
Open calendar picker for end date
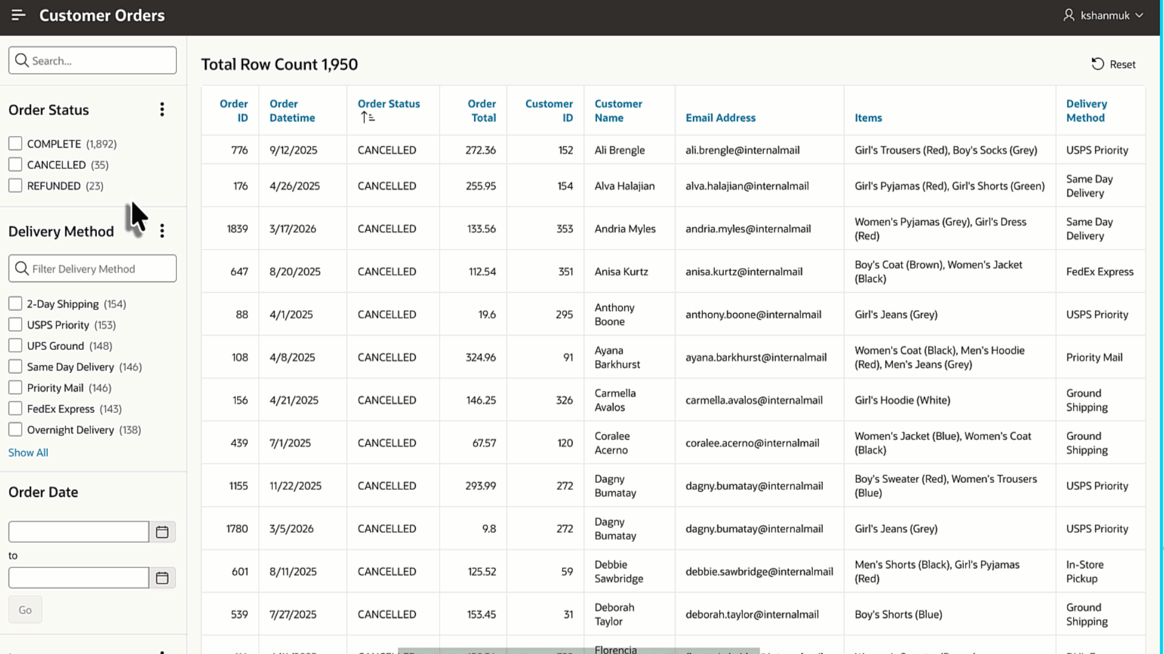[x=162, y=578]
